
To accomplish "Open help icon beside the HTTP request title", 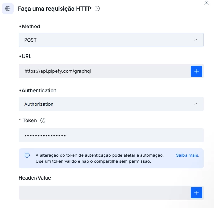I will pyautogui.click(x=97, y=9).
